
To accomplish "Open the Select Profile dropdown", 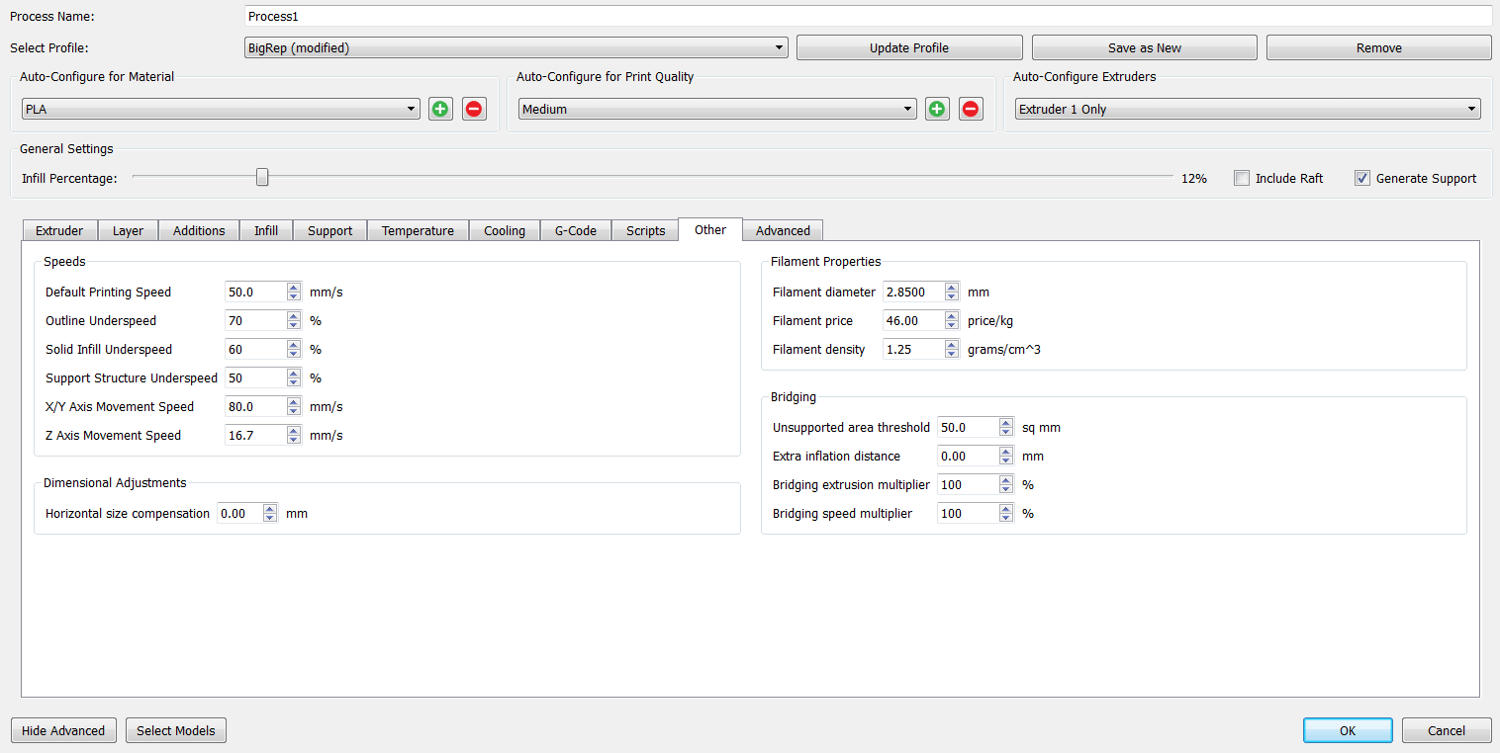I will point(516,47).
